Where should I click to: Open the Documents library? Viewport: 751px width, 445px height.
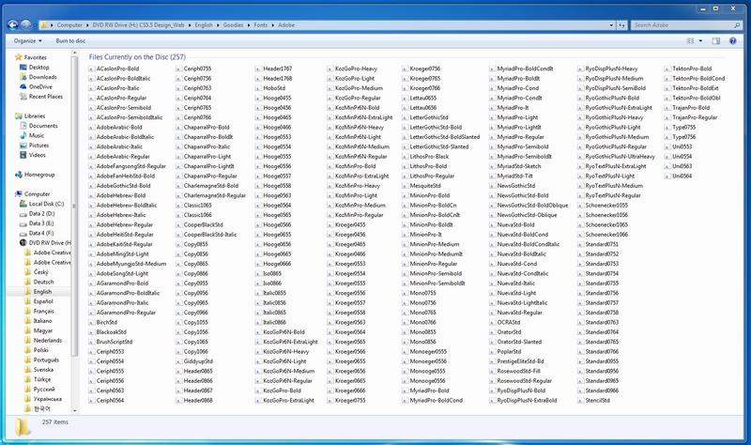tap(38, 126)
